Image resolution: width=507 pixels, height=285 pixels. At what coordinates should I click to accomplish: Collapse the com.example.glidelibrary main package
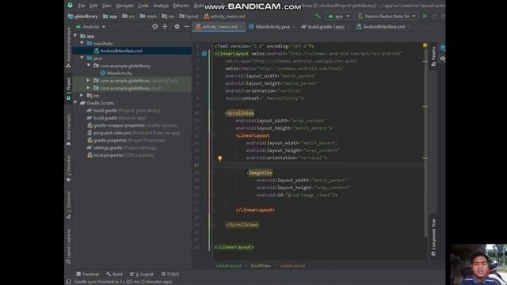coord(88,65)
